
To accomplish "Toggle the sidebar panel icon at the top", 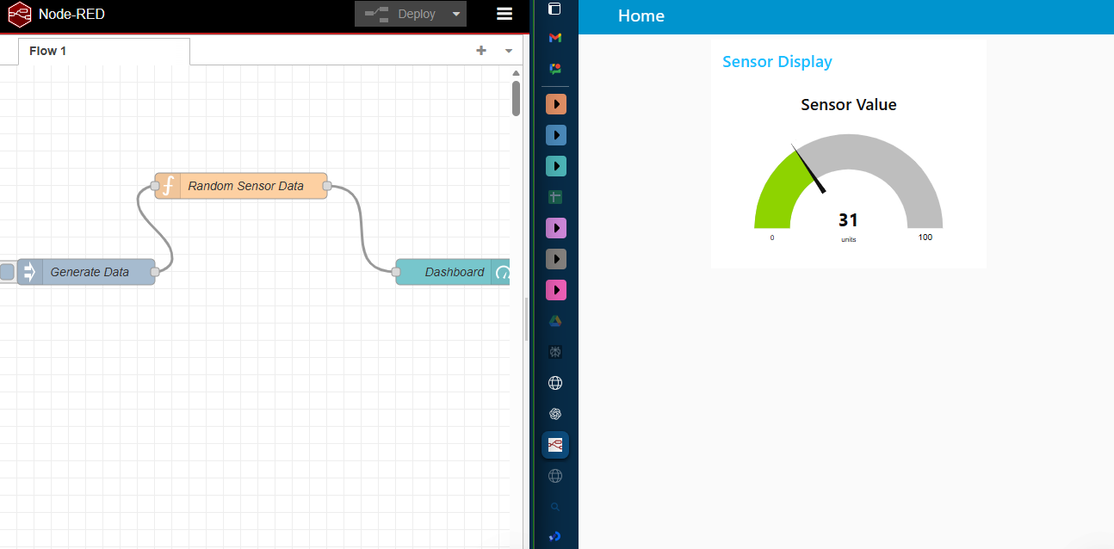I will (555, 9).
